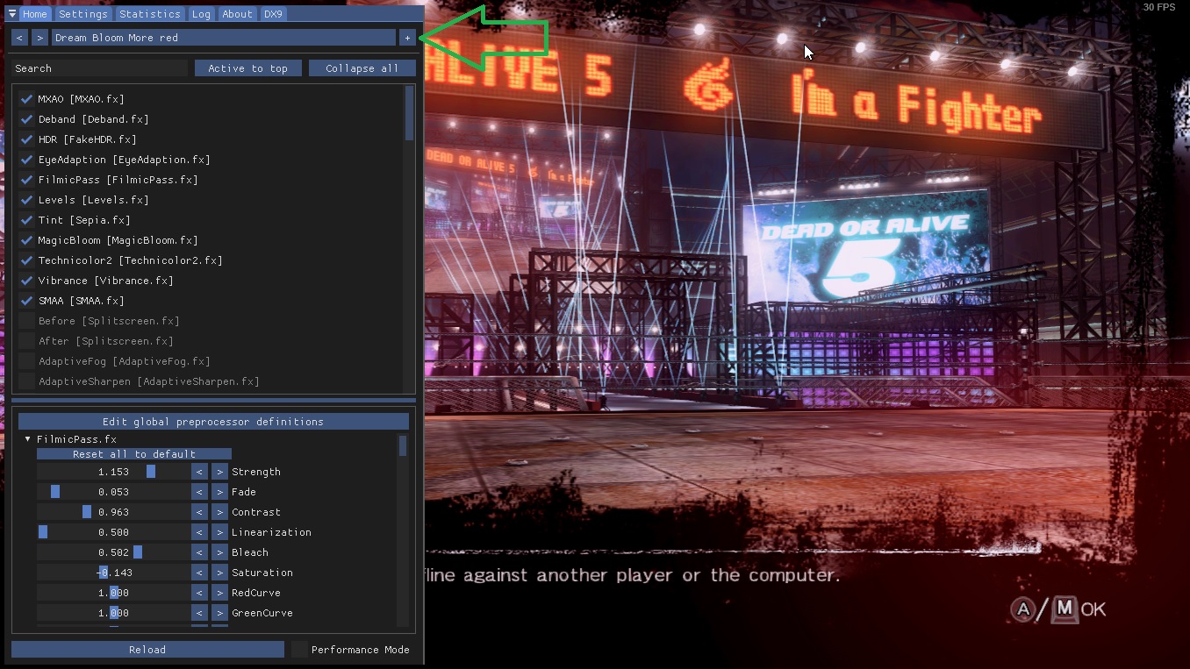Screen dimensions: 1190x669
Task: Disable the Vibrance effect checkbox
Action: click(26, 281)
